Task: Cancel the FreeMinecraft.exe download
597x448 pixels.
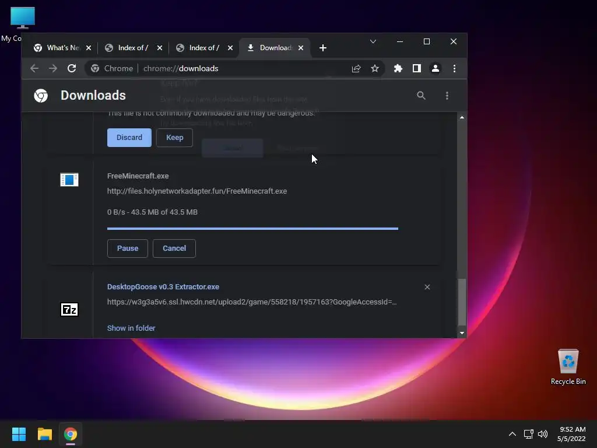Action: [174, 249]
